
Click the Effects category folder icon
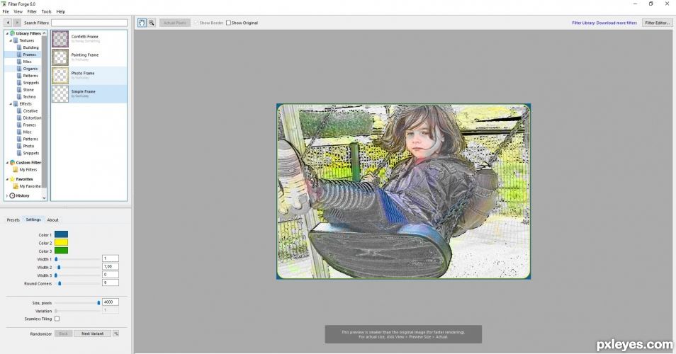click(x=16, y=104)
